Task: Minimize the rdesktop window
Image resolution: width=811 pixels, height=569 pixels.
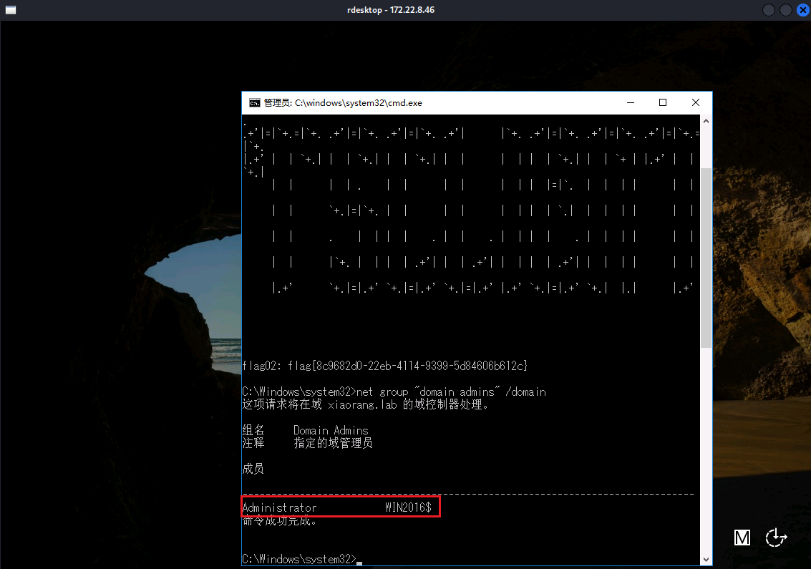Action: coord(769,10)
